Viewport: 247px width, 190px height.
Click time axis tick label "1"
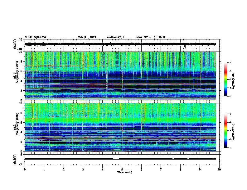coord(44,170)
